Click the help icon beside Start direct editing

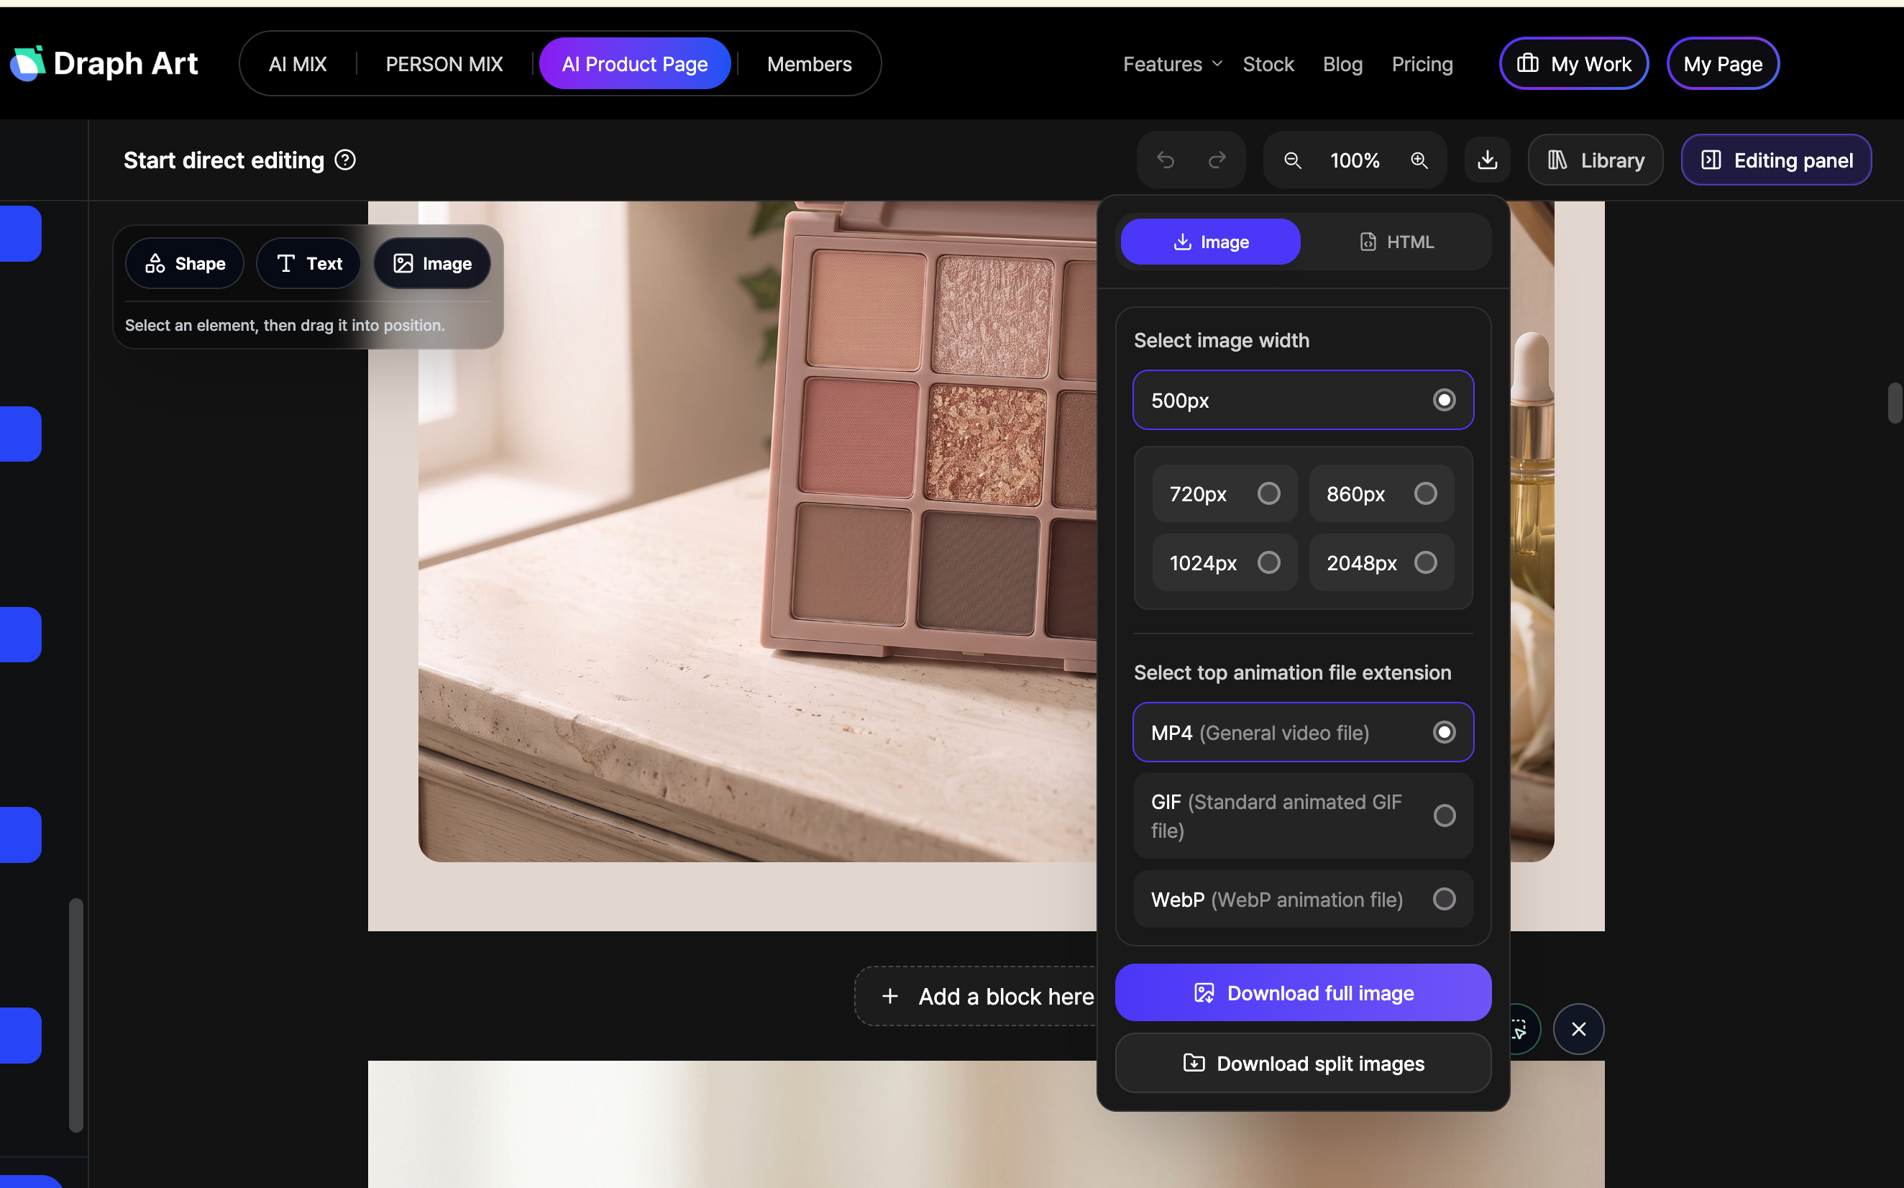tap(345, 160)
